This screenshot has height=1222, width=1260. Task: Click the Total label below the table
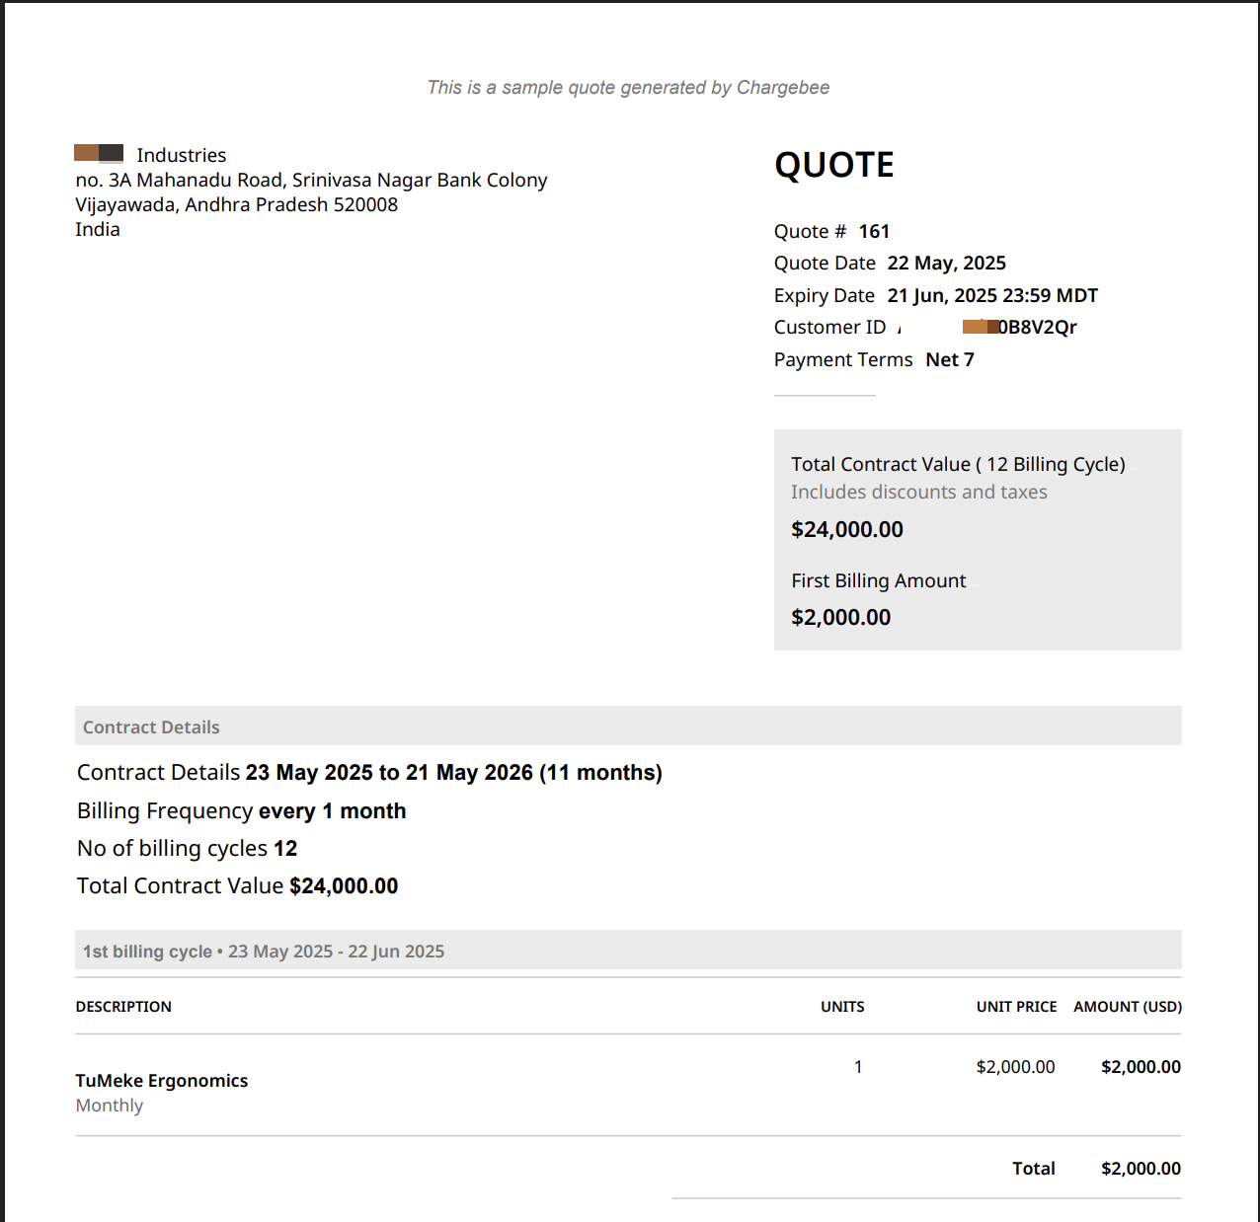click(1033, 1169)
